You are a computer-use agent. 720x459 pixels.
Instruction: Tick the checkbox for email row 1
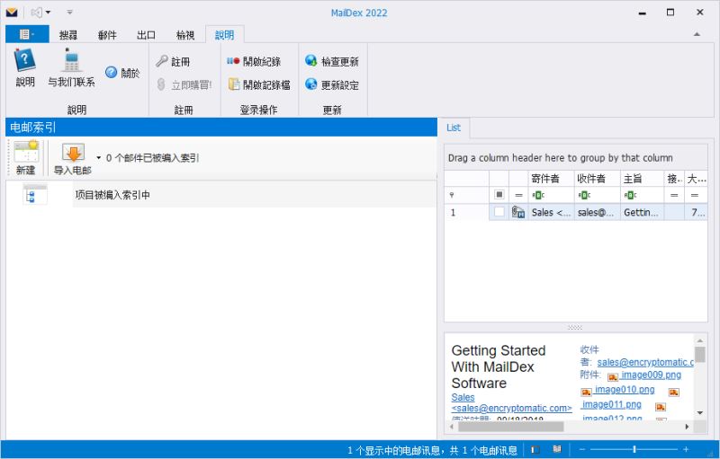[499, 212]
